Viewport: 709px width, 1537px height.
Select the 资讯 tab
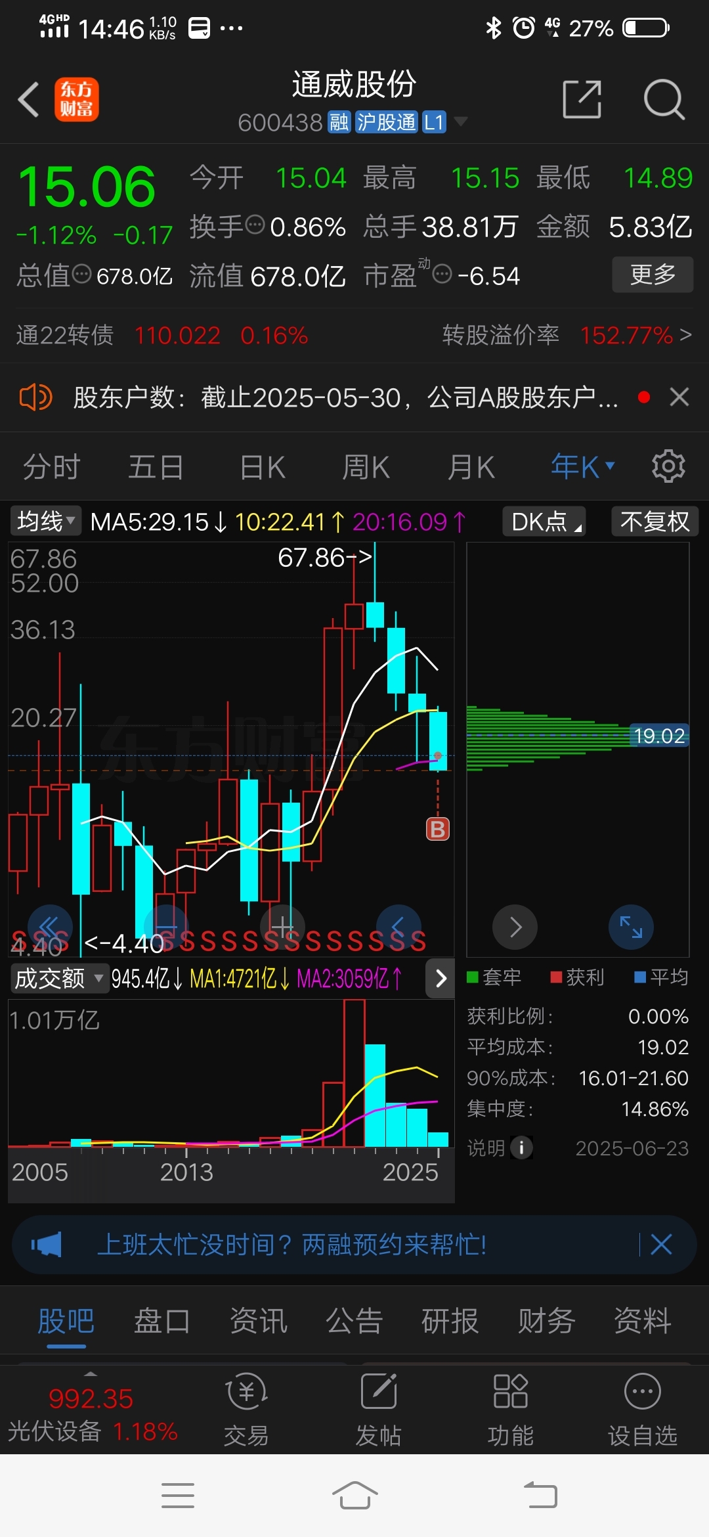[x=259, y=1321]
